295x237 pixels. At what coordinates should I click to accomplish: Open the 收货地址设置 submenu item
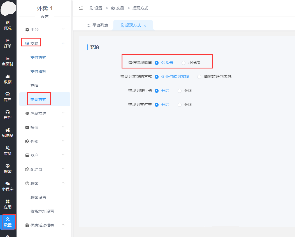pyautogui.click(x=42, y=211)
